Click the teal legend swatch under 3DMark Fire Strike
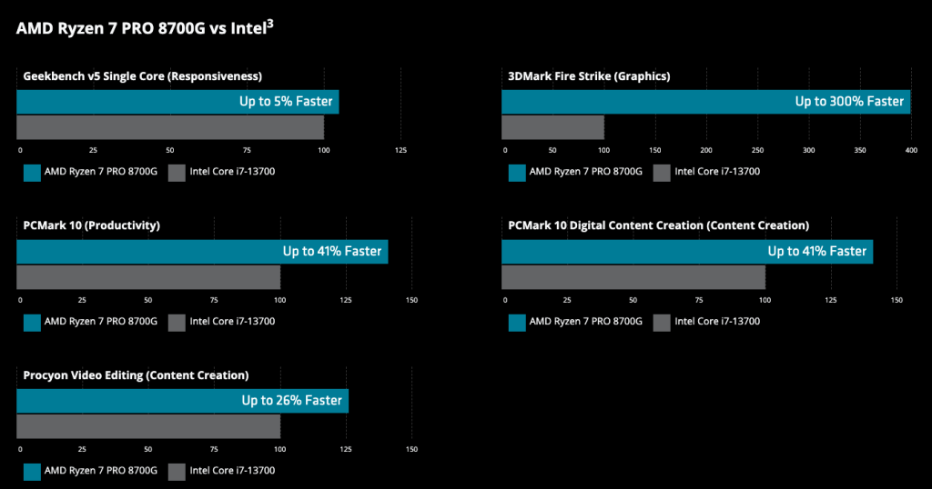932x489 pixels. click(517, 173)
